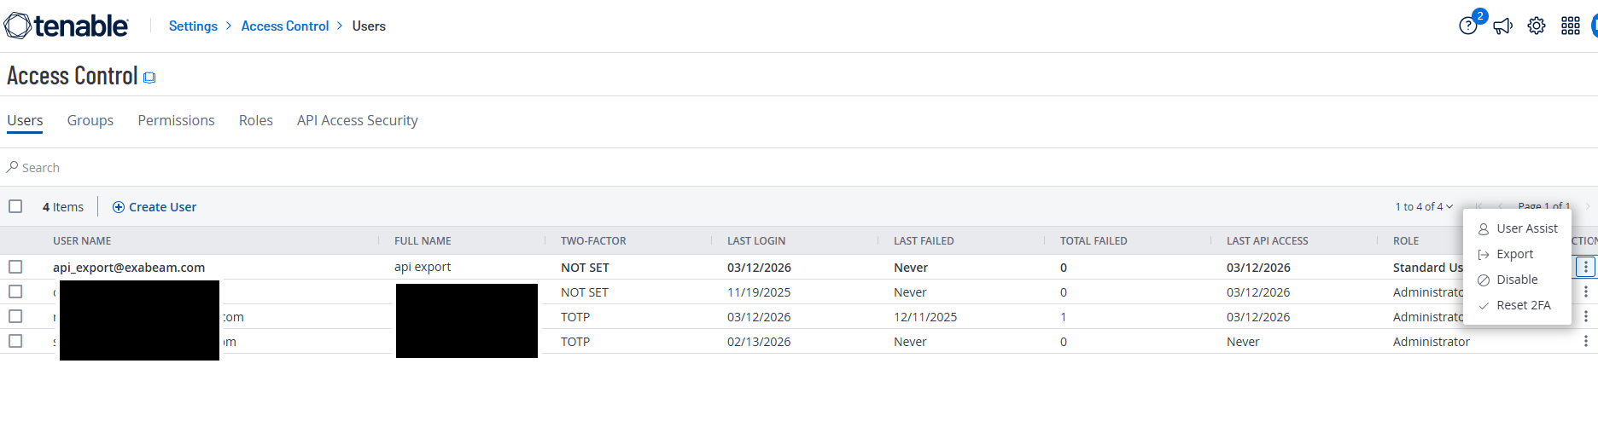Screen dimensions: 1598x427
Task: Switch to the Groups tab
Action: coord(90,120)
